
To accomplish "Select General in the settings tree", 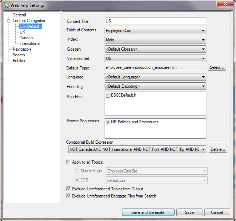I will point(19,15).
